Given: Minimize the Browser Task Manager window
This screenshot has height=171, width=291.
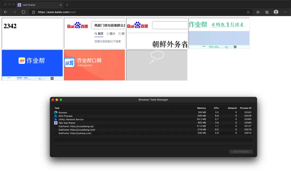Looking at the screenshot, I should [57, 100].
